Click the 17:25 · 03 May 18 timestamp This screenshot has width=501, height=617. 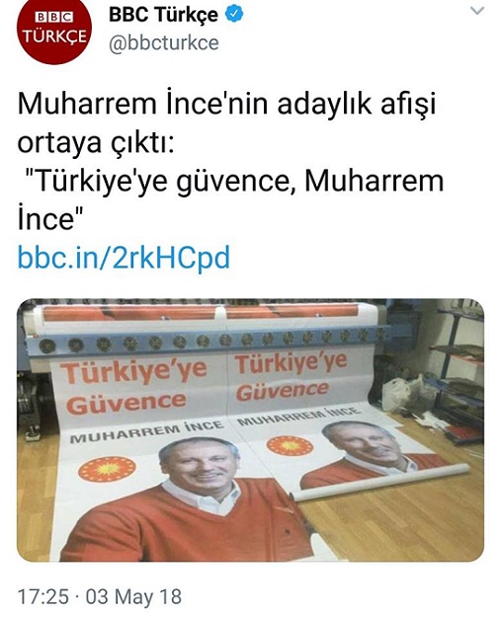pos(100,596)
